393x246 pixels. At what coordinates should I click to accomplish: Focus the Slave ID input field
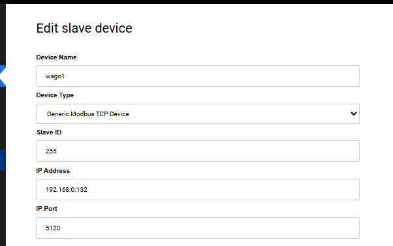(x=198, y=151)
